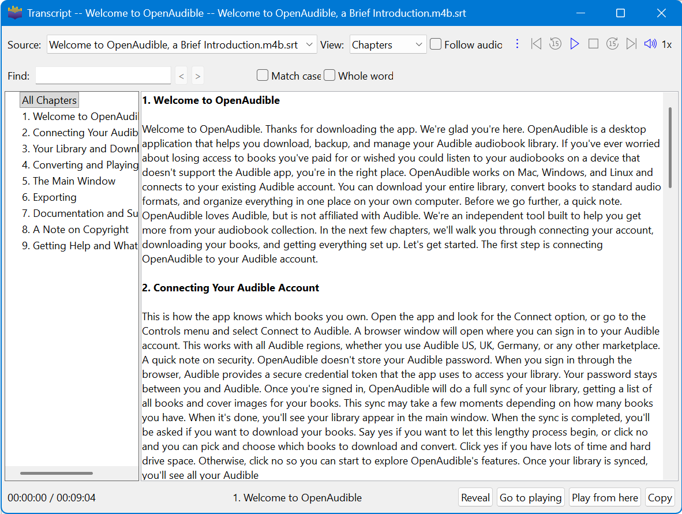Click the OpenAudible app icon in title bar
682x514 pixels.
point(15,13)
